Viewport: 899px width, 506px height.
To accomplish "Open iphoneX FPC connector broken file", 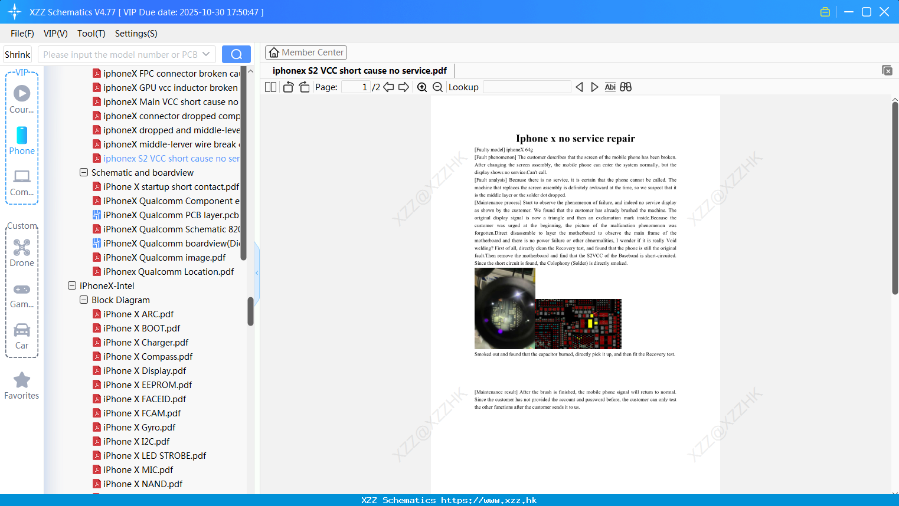I will click(x=166, y=74).
